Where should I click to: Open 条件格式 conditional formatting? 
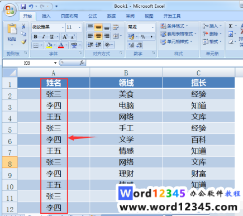[174, 26]
